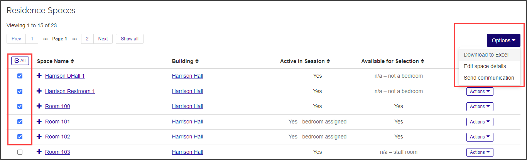The height and width of the screenshot is (160, 527).
Task: Click the plus icon beside Room 102
Action: (x=39, y=137)
